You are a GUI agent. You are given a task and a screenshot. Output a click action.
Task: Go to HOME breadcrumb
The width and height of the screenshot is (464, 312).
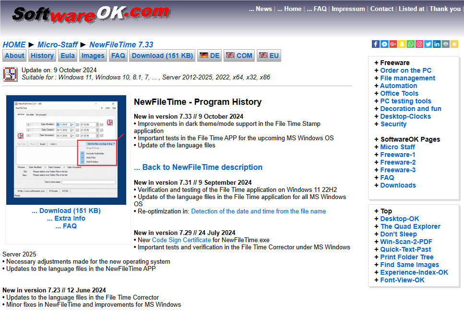[14, 45]
